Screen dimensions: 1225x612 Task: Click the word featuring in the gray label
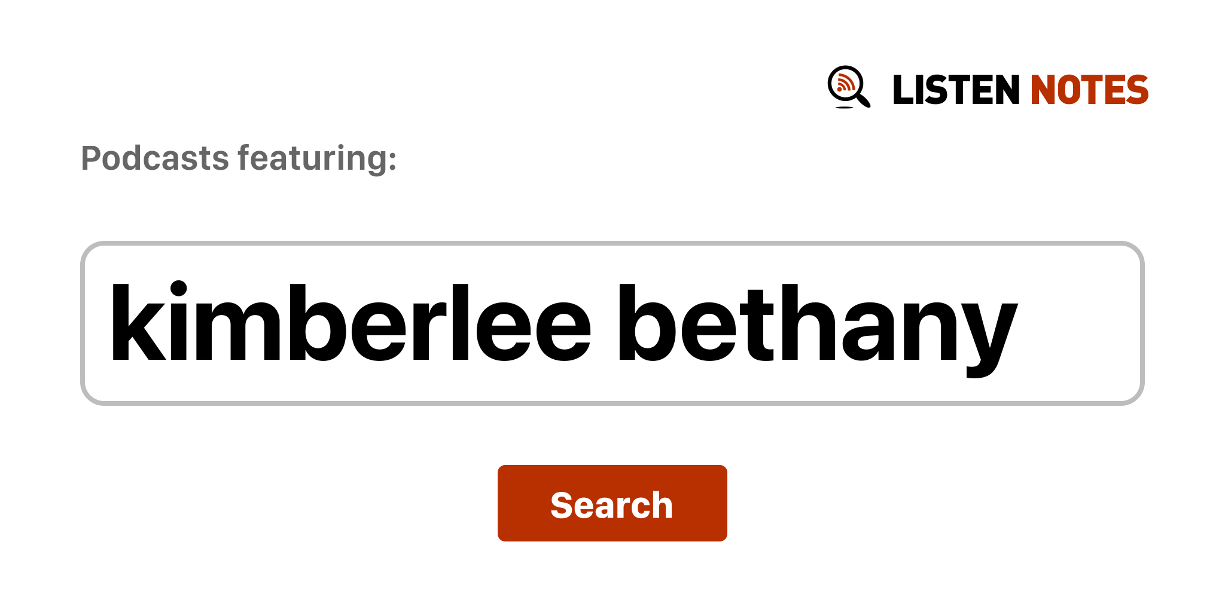coord(316,158)
